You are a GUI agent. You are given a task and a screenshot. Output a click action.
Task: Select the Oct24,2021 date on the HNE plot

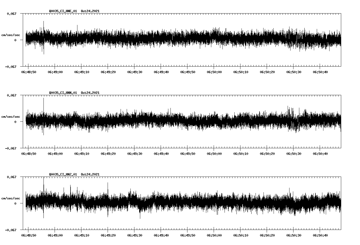coord(90,11)
